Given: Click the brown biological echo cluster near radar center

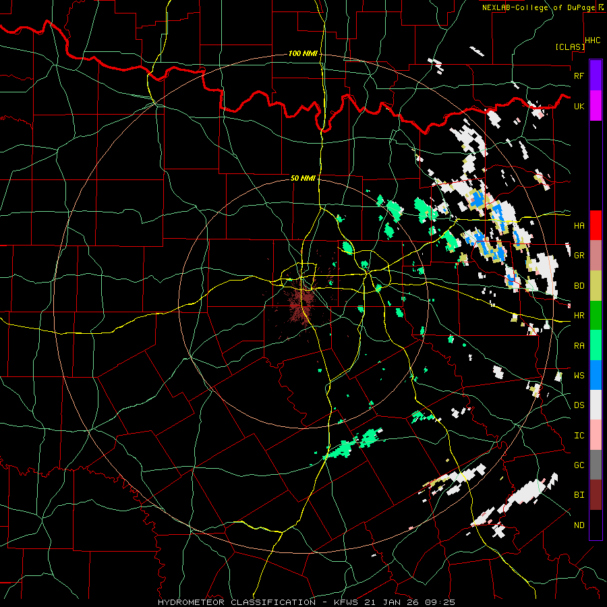Looking at the screenshot, I should point(302,304).
